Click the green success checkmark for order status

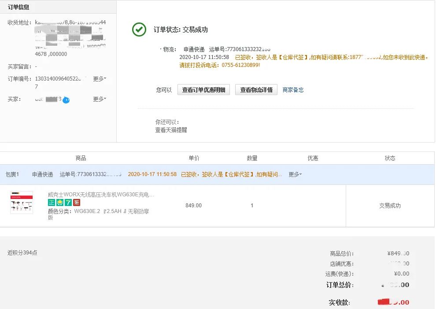click(x=139, y=29)
